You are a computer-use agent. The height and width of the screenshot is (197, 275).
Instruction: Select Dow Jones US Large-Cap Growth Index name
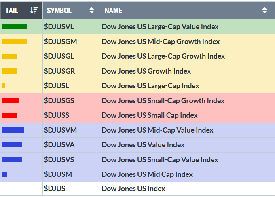163,56
